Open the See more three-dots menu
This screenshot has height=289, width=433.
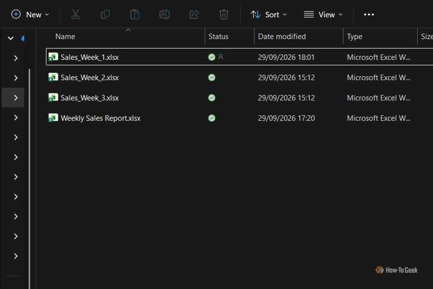coord(369,14)
